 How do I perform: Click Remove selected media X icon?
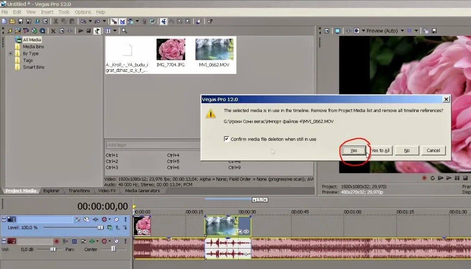pos(53,30)
